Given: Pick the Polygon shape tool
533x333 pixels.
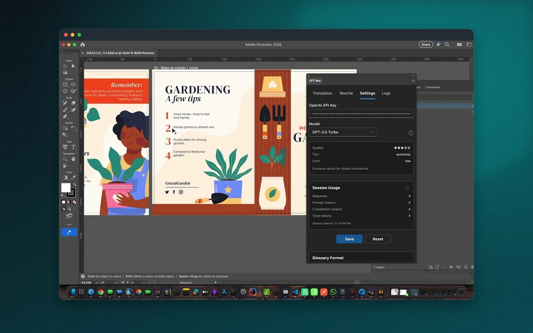Looking at the screenshot, I should click(65, 91).
